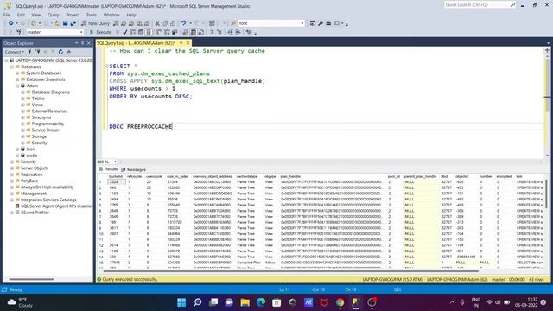Click the Connect Object Explorer plug icon
The height and width of the screenshot is (311, 553).
[x=30, y=52]
